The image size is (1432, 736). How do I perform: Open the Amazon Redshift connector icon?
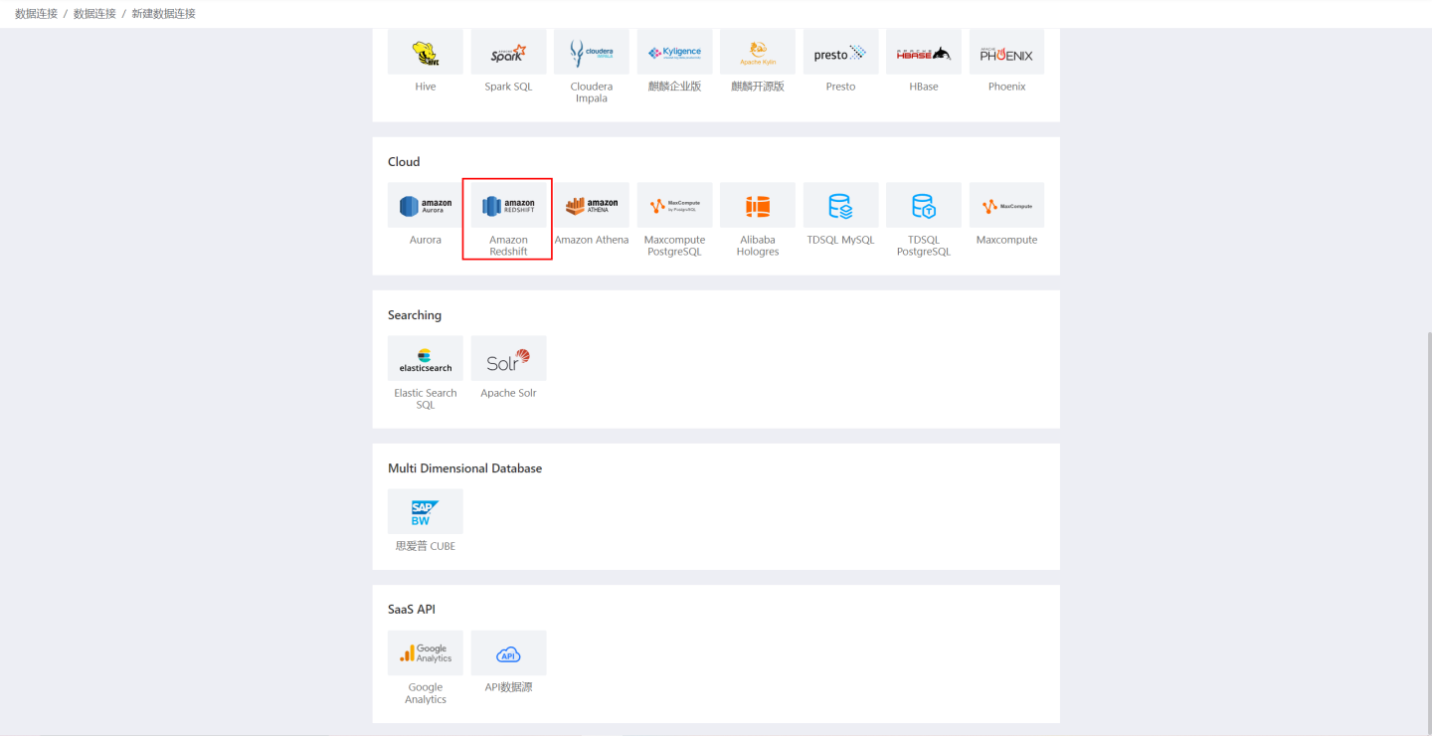click(508, 205)
